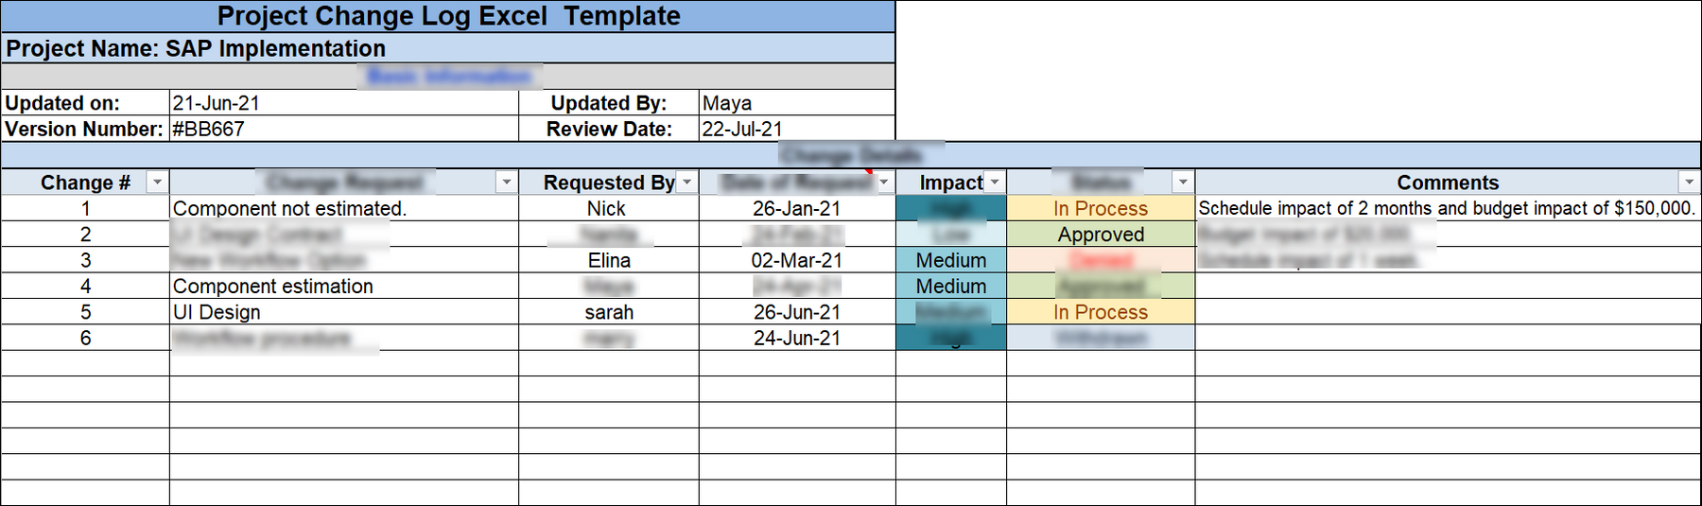This screenshot has width=1702, height=506.
Task: Click the 'Component estimation' cell in row 4
Action: 273,287
